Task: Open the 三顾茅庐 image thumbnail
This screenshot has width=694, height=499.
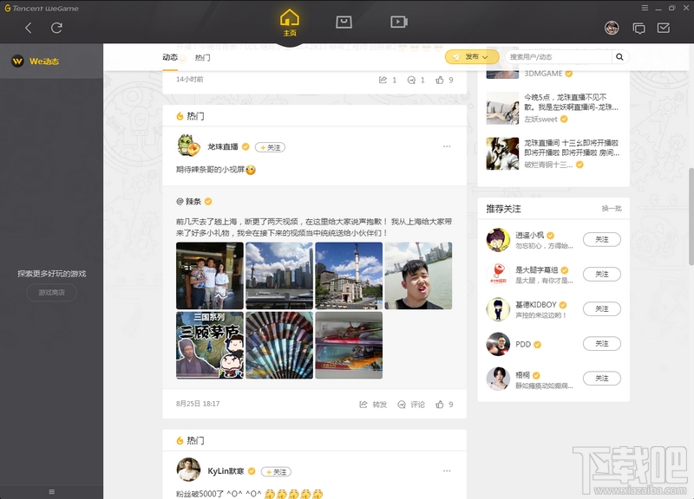Action: click(210, 345)
